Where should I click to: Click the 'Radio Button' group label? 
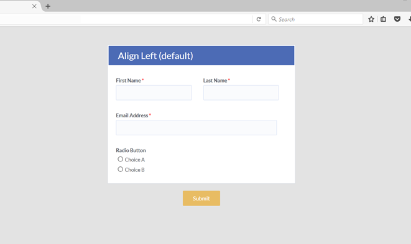pyautogui.click(x=131, y=150)
